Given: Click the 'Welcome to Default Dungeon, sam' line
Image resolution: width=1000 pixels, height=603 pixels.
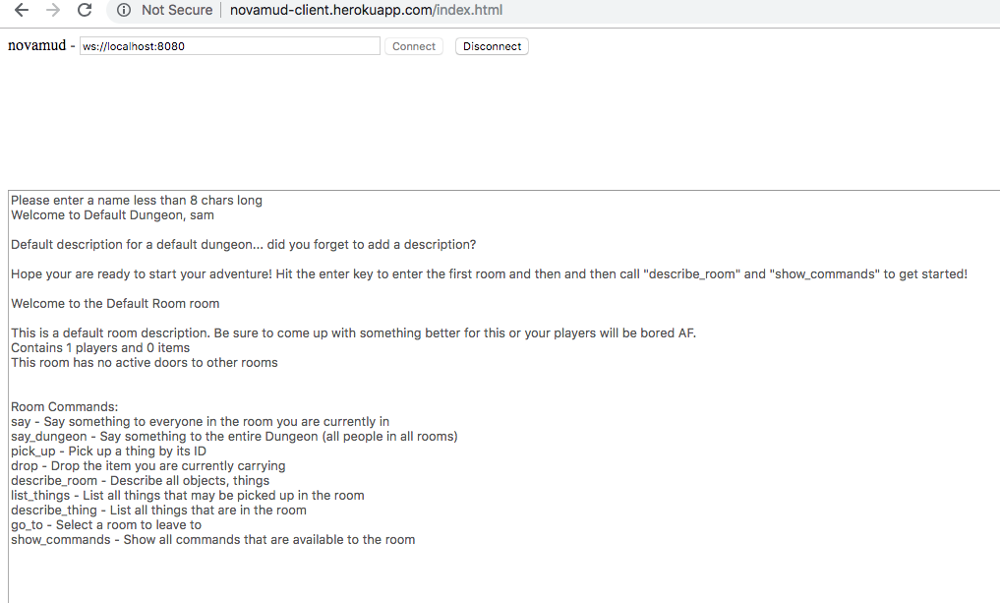Looking at the screenshot, I should coord(112,214).
